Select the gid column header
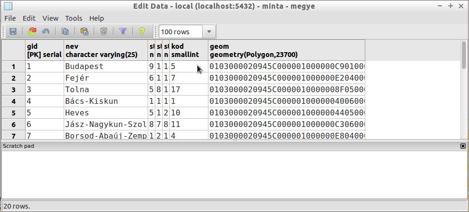The width and height of the screenshot is (469, 212). point(44,50)
